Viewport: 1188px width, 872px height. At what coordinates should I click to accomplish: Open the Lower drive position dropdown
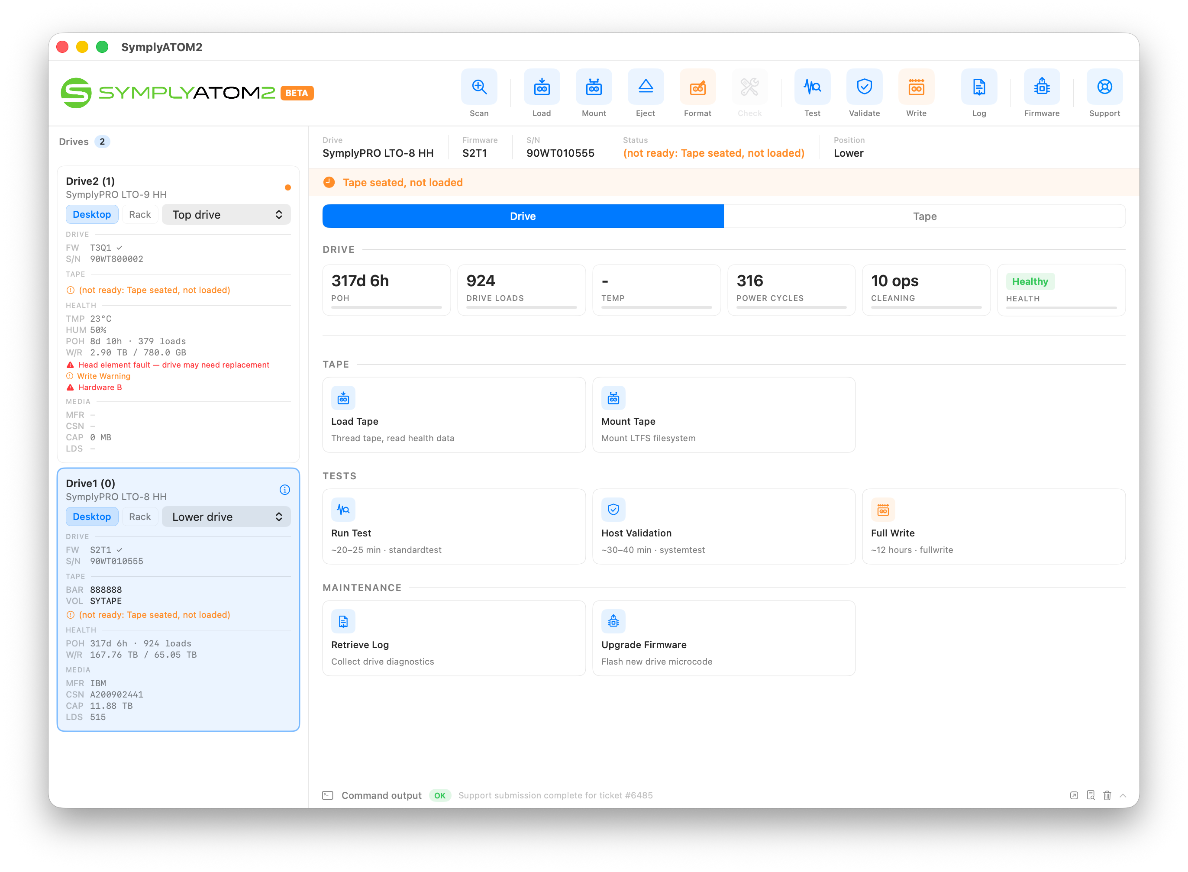pyautogui.click(x=226, y=517)
